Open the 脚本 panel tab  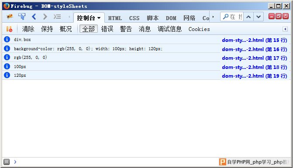tap(153, 18)
